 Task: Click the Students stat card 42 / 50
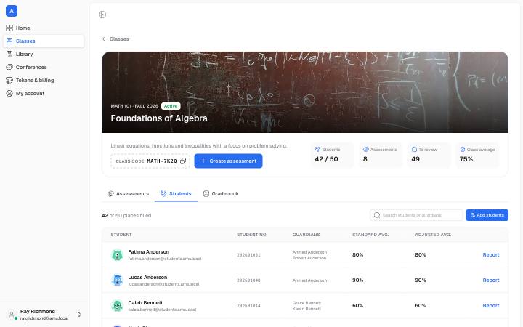click(332, 155)
